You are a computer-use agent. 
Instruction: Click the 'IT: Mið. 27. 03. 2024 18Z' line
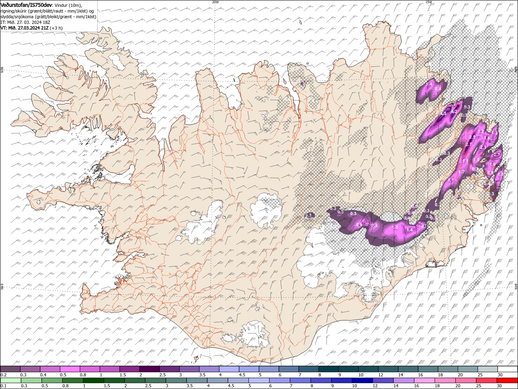click(x=25, y=22)
